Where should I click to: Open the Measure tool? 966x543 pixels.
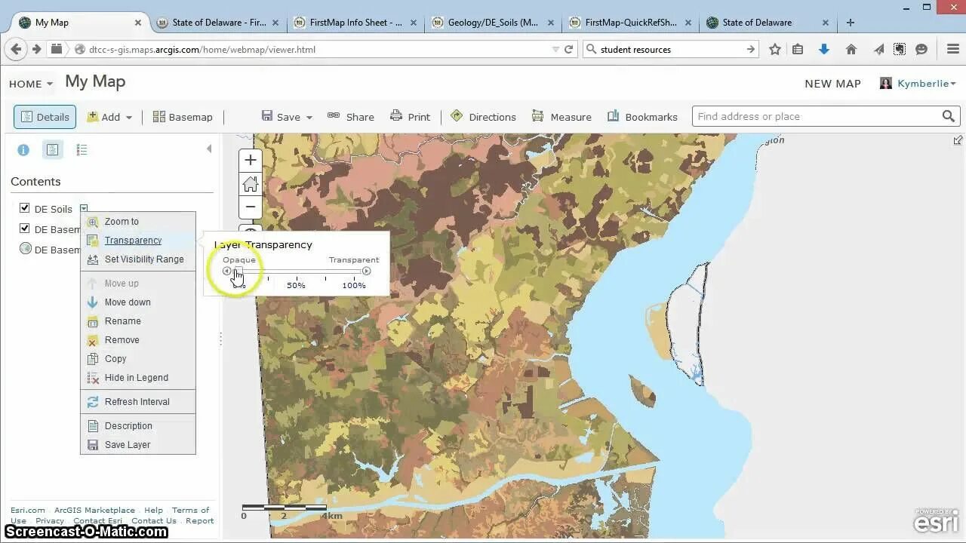point(561,117)
